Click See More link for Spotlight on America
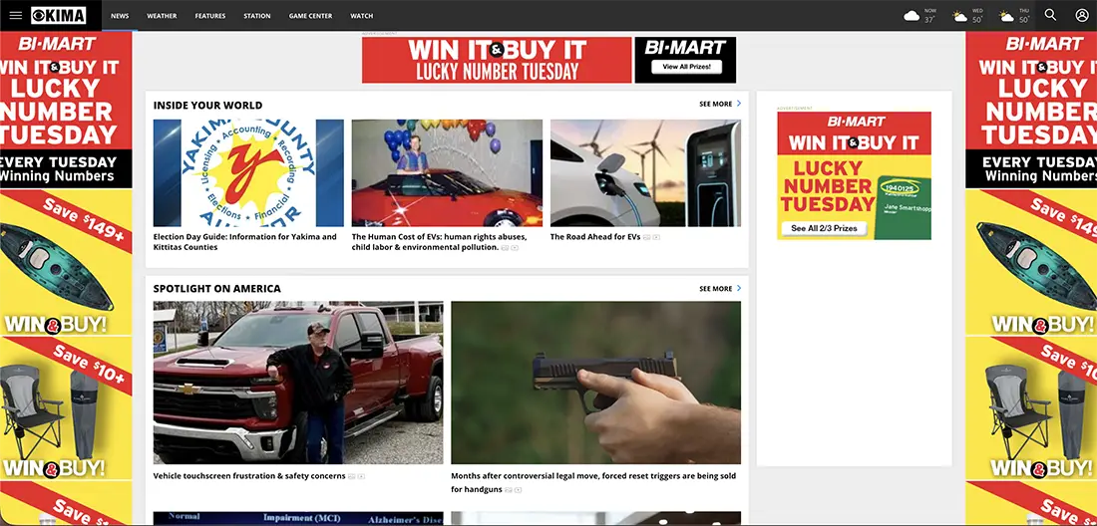The height and width of the screenshot is (526, 1097). point(716,289)
